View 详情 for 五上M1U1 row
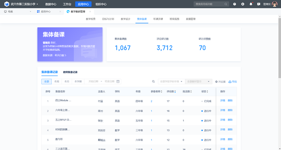This screenshot has height=150, width=281. pos(222,120)
